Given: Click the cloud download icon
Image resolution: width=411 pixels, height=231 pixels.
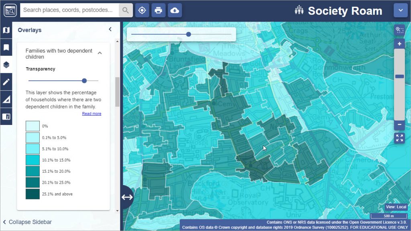Looking at the screenshot, I should (175, 10).
